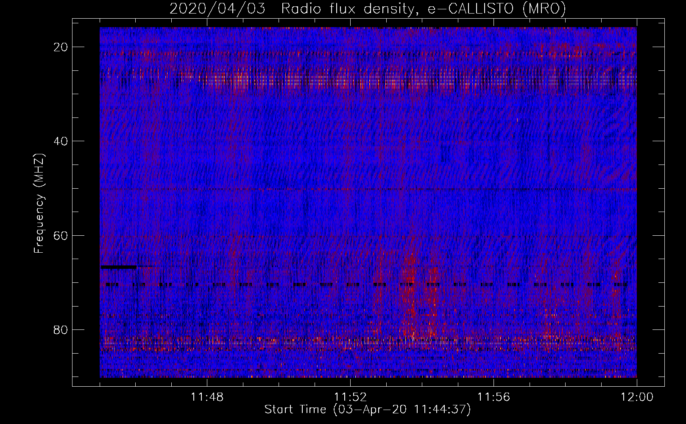This screenshot has width=686, height=424.
Task: Click the 11:52 time tick label
Action: (x=350, y=397)
